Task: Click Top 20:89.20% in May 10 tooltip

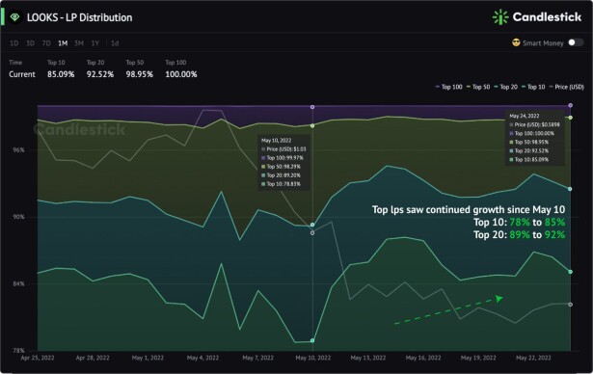Action: [x=281, y=175]
